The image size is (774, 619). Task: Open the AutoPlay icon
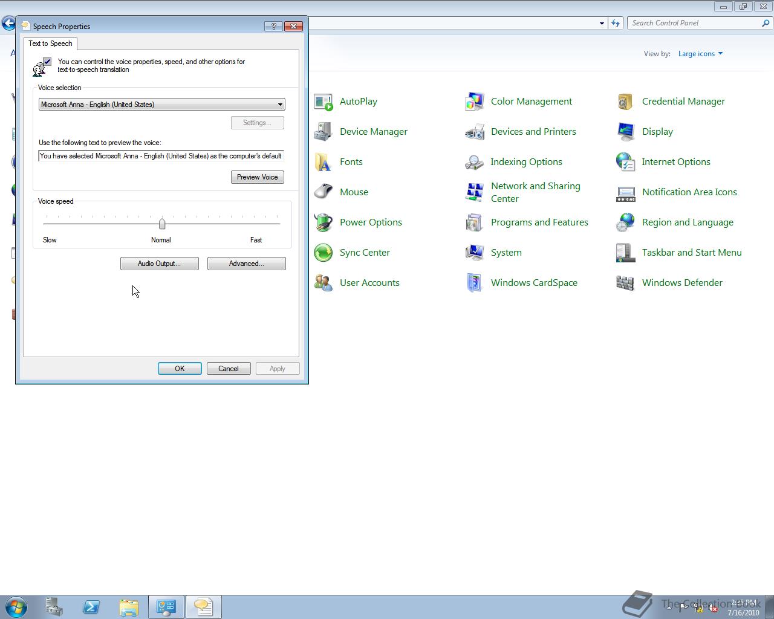coord(324,102)
